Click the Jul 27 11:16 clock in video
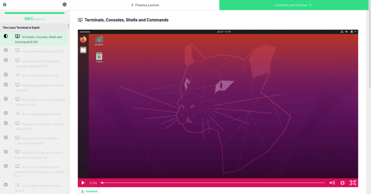This screenshot has height=194, width=371. pyautogui.click(x=224, y=31)
